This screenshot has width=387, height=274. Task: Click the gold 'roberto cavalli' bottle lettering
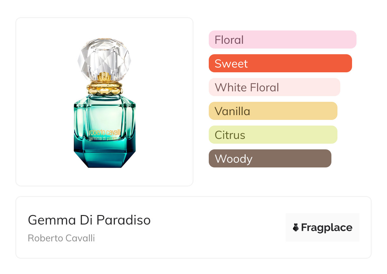pyautogui.click(x=105, y=133)
